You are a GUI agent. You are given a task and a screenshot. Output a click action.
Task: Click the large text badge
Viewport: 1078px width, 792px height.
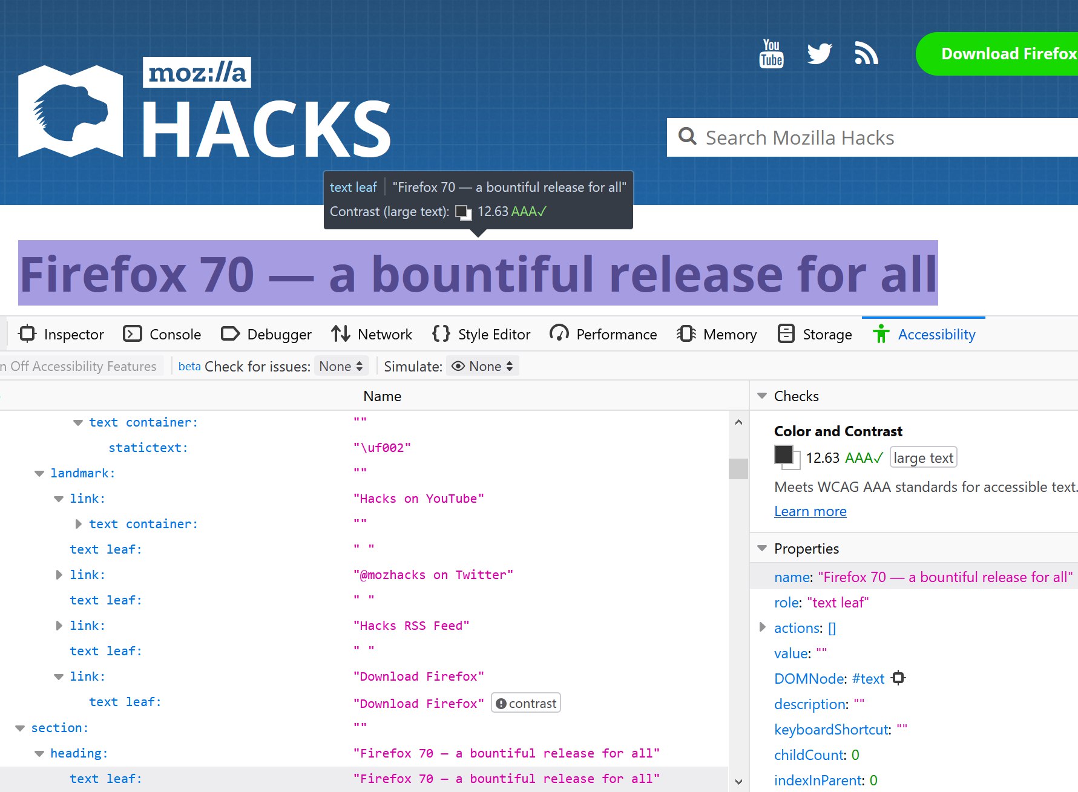coord(923,458)
